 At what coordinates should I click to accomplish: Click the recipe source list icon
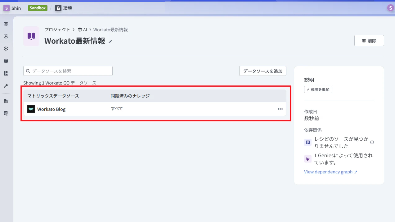click(308, 142)
